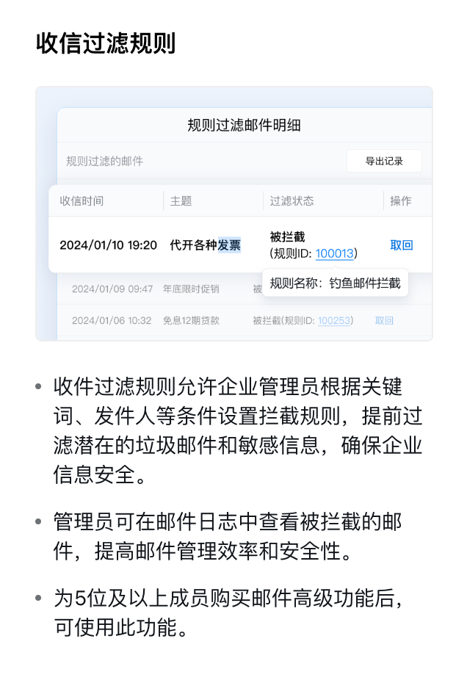The image size is (467, 683).
Task: Click the 收信过滤规则 page heading
Action: point(106,43)
